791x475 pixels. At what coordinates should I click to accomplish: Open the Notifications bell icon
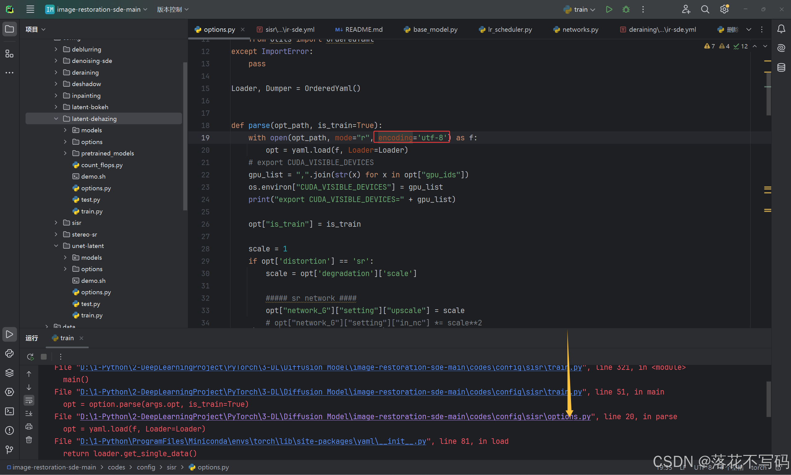point(781,29)
